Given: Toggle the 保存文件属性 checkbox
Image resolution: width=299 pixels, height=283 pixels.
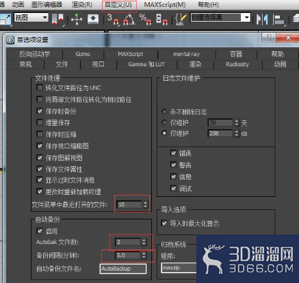Looking at the screenshot, I should click(x=40, y=169).
